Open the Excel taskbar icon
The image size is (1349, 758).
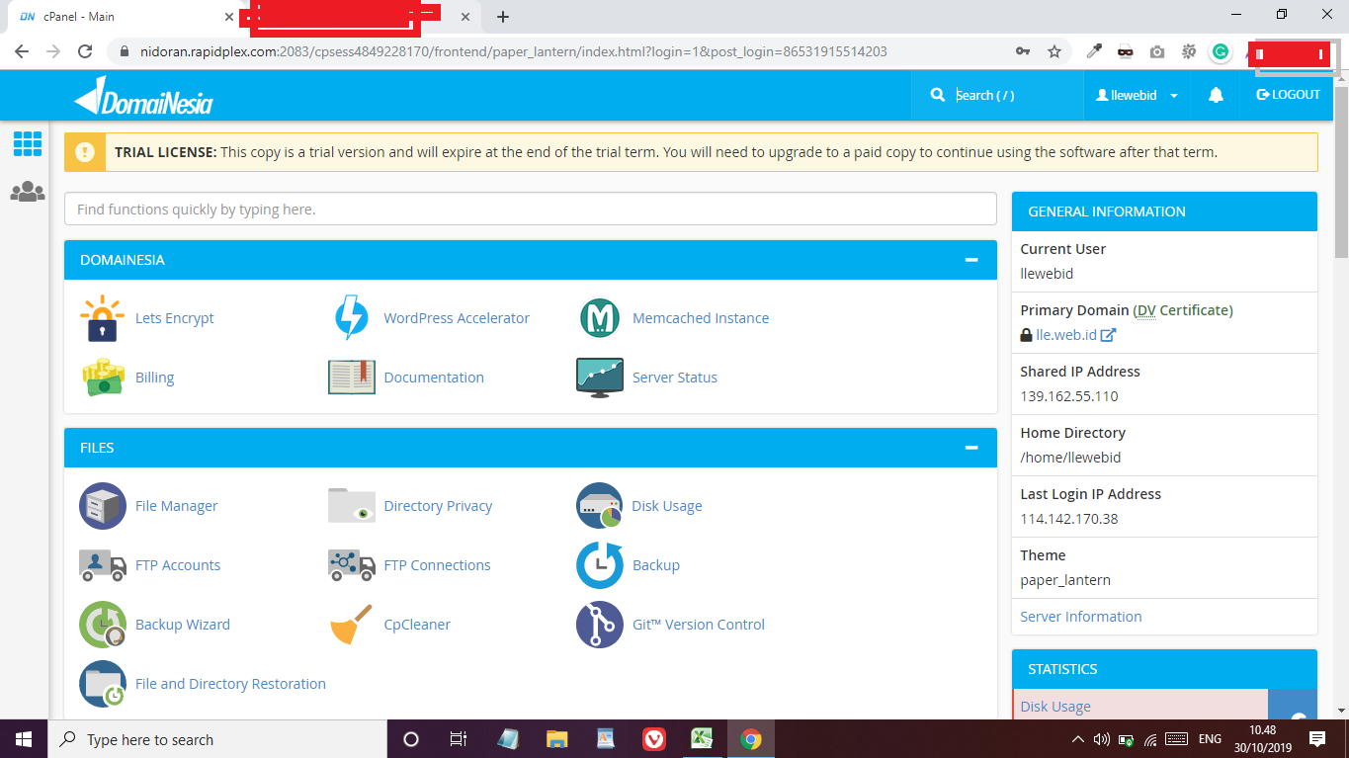coord(702,739)
